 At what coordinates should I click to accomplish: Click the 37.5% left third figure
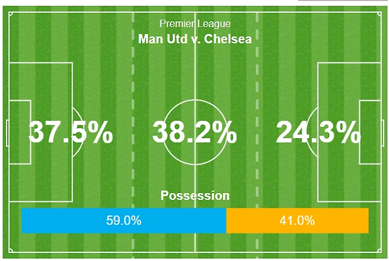point(71,132)
